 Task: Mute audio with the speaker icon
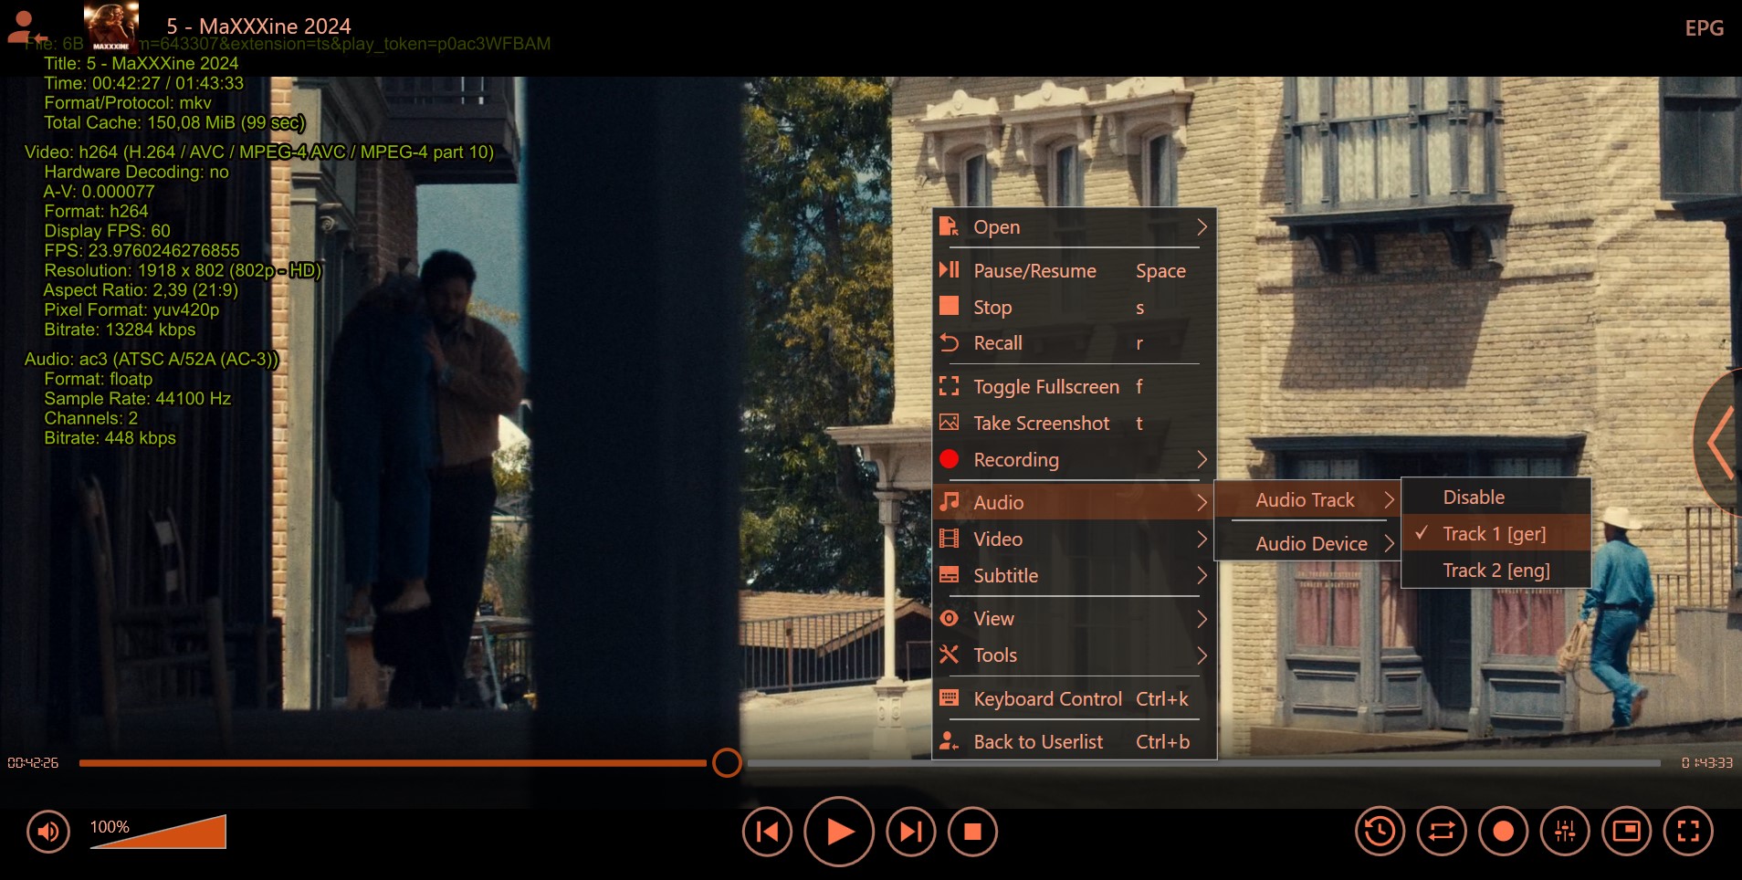pos(48,832)
